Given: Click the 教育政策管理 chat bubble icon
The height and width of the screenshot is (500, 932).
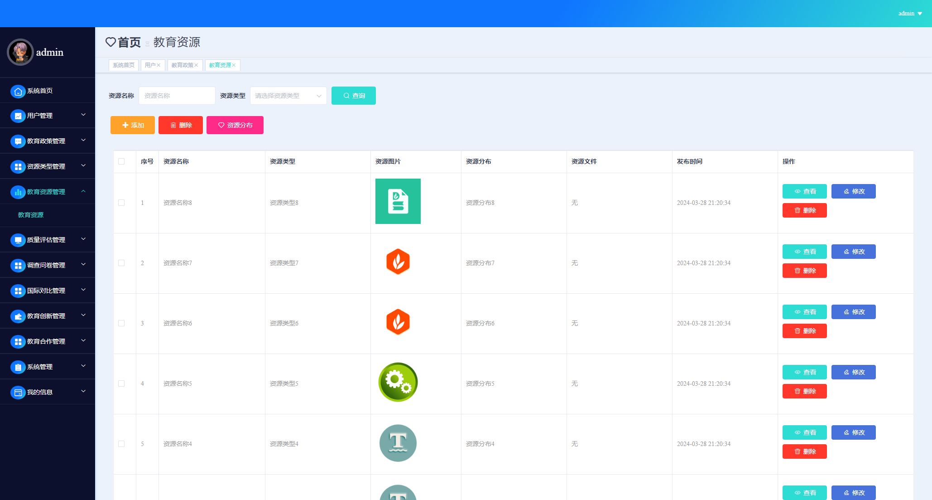Looking at the screenshot, I should (x=18, y=141).
